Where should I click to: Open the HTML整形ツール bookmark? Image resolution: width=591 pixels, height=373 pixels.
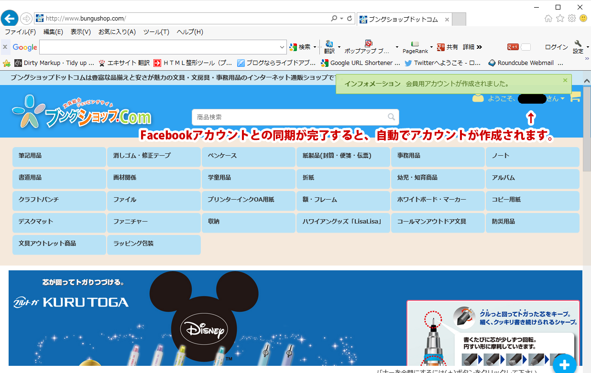point(193,63)
